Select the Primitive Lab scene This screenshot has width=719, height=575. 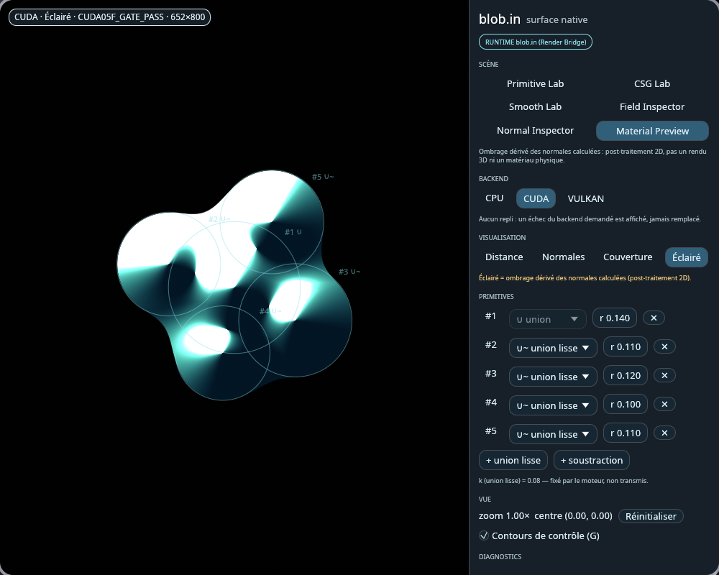tap(535, 84)
